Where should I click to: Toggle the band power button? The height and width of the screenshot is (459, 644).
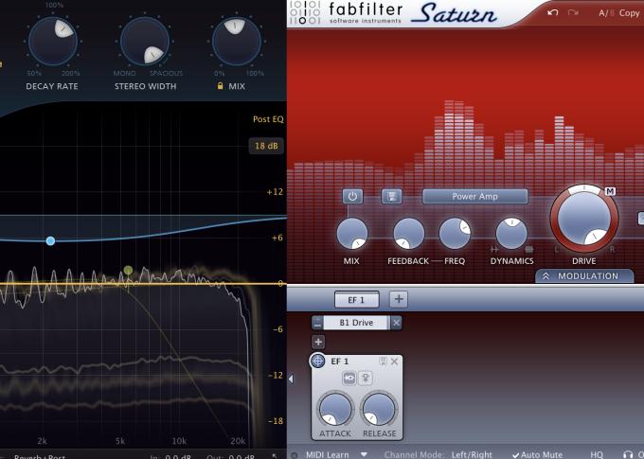[x=352, y=196]
